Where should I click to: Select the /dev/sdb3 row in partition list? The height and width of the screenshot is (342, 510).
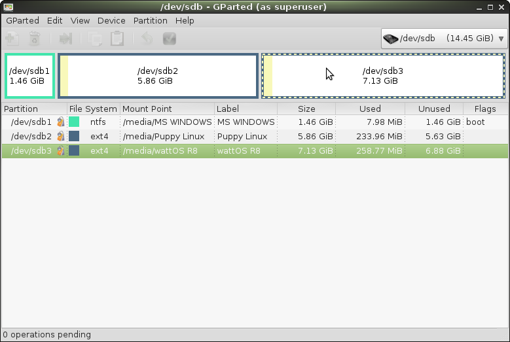pyautogui.click(x=255, y=150)
